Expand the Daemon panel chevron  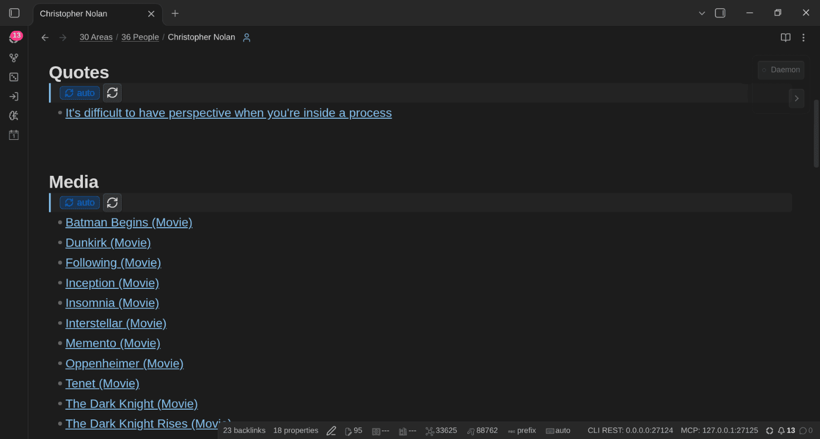(796, 98)
